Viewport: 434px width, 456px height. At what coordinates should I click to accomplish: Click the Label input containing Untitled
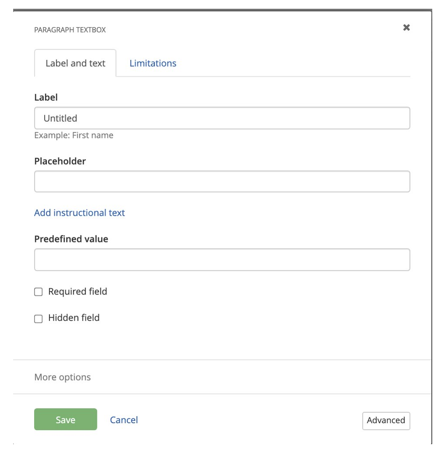coord(222,118)
